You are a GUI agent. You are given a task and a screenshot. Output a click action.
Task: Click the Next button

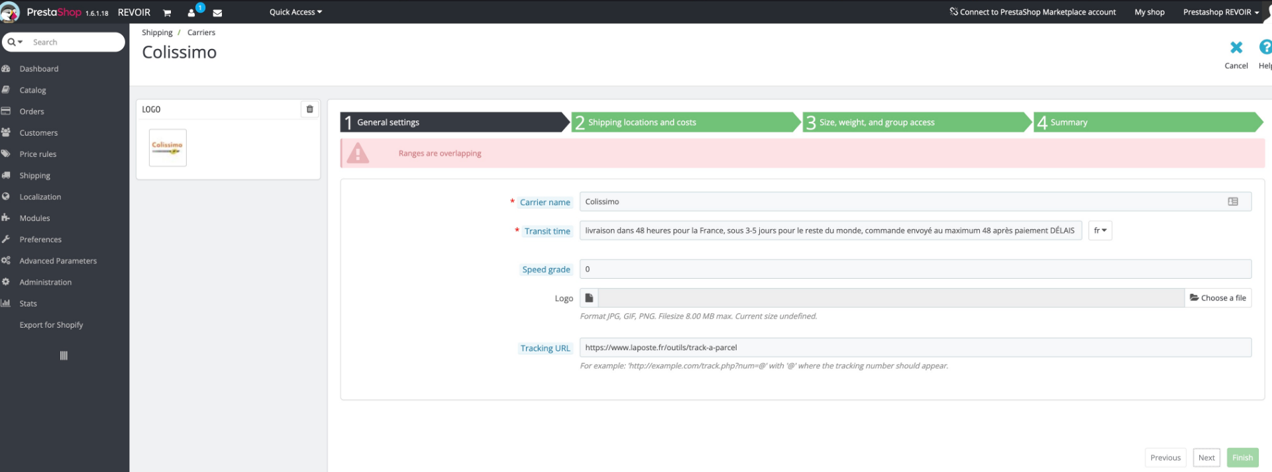click(x=1206, y=457)
